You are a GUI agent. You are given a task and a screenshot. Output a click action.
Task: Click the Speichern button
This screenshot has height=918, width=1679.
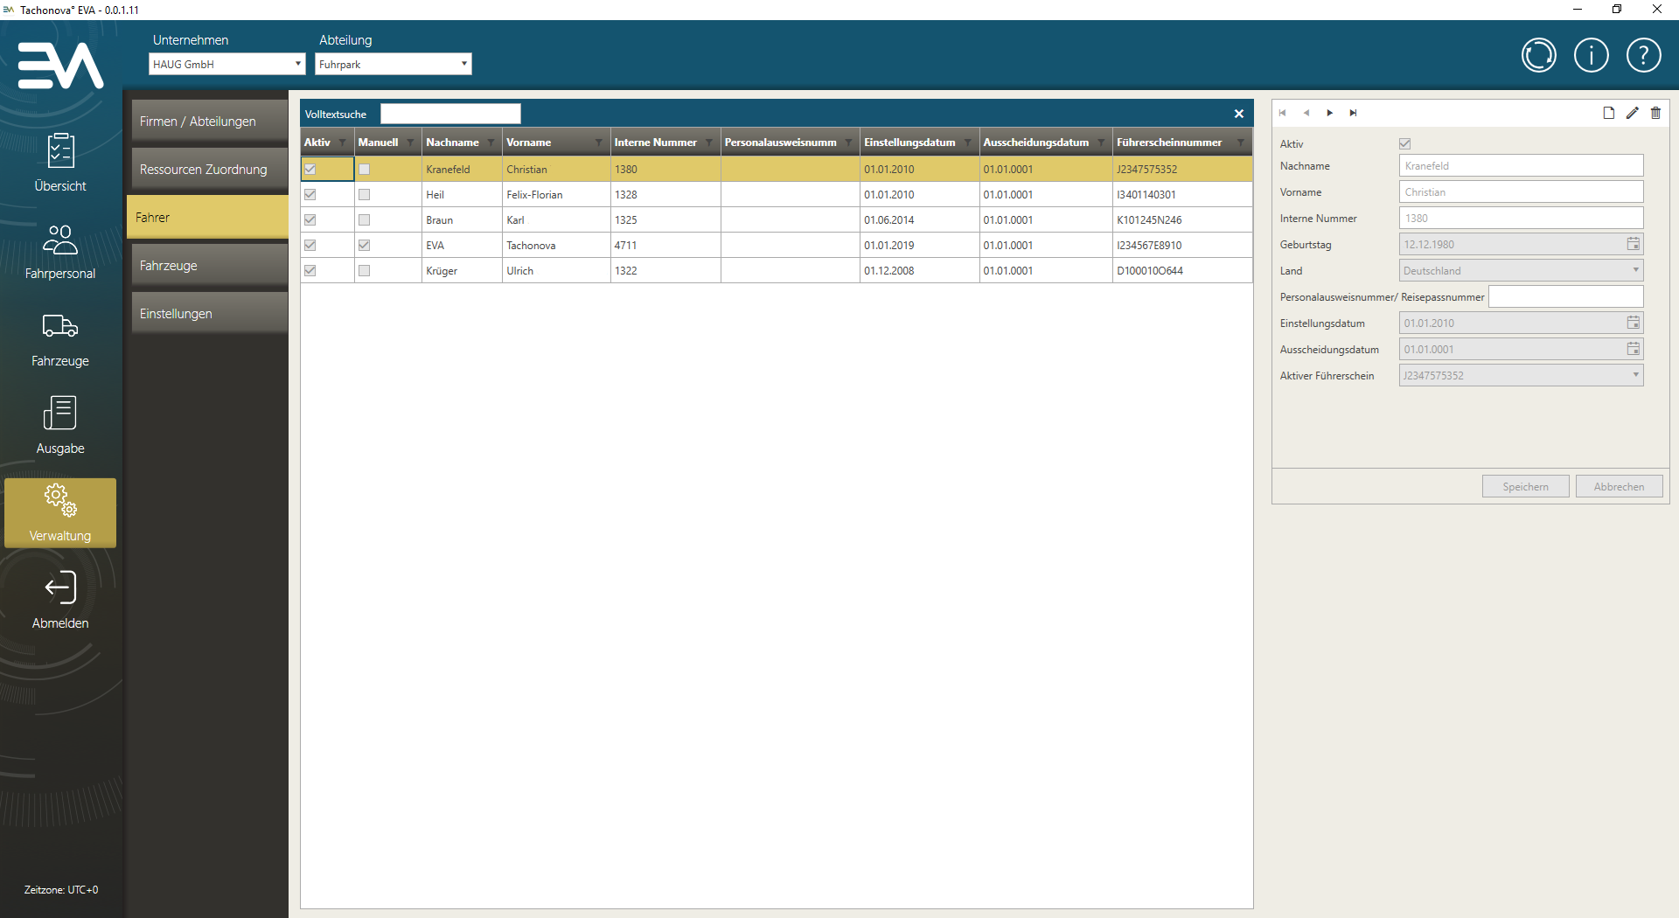(x=1525, y=487)
